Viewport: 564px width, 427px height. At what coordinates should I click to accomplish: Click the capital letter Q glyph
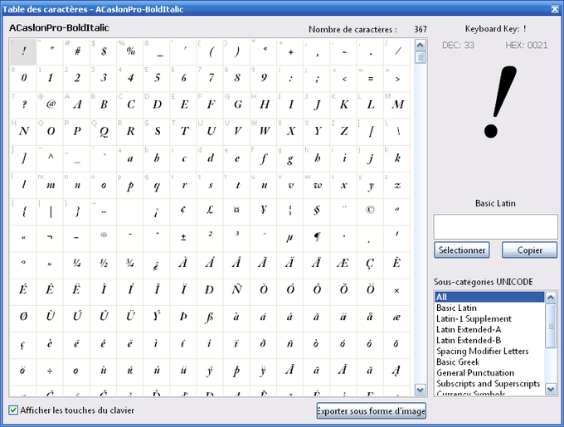[104, 132]
